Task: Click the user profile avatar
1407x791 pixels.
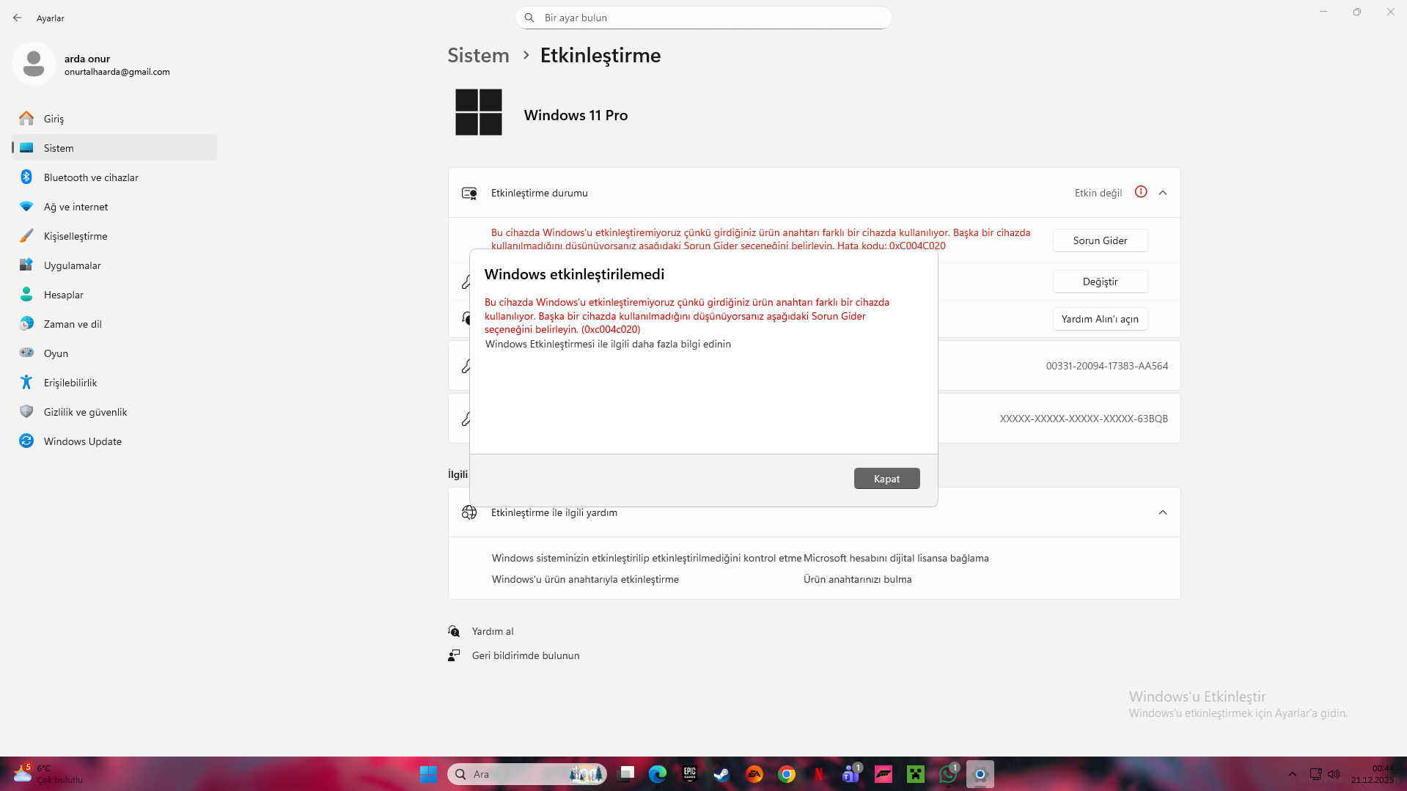Action: 34,64
